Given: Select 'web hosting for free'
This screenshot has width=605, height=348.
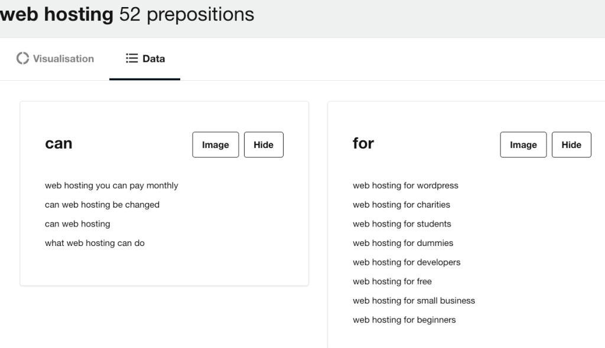Looking at the screenshot, I should tap(392, 282).
